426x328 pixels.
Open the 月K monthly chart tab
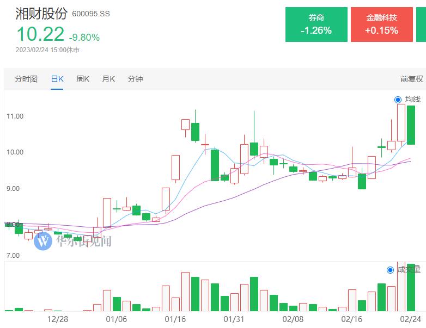click(x=108, y=79)
